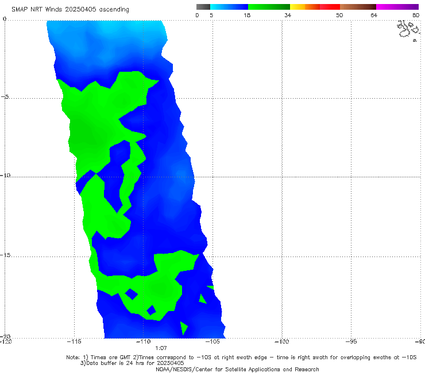425x373 pixels.
Task: Click the colorbar label "34"
Action: [x=288, y=15]
